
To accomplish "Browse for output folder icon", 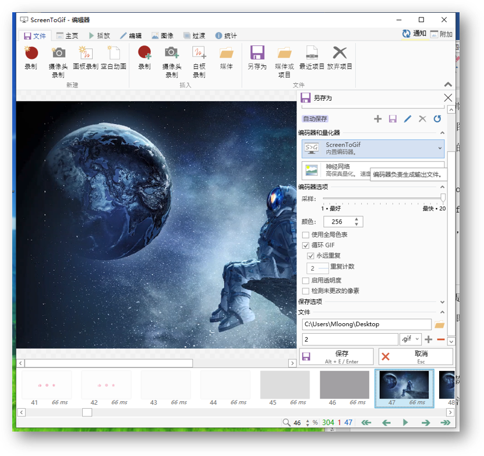I will click(439, 324).
